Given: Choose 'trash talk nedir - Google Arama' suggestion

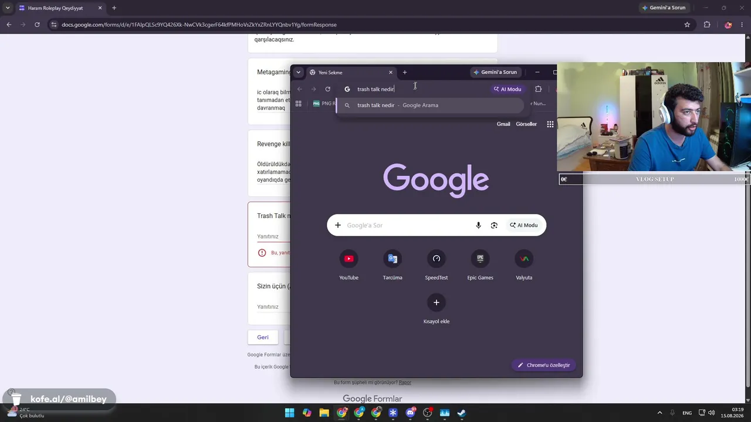Looking at the screenshot, I should (x=429, y=105).
